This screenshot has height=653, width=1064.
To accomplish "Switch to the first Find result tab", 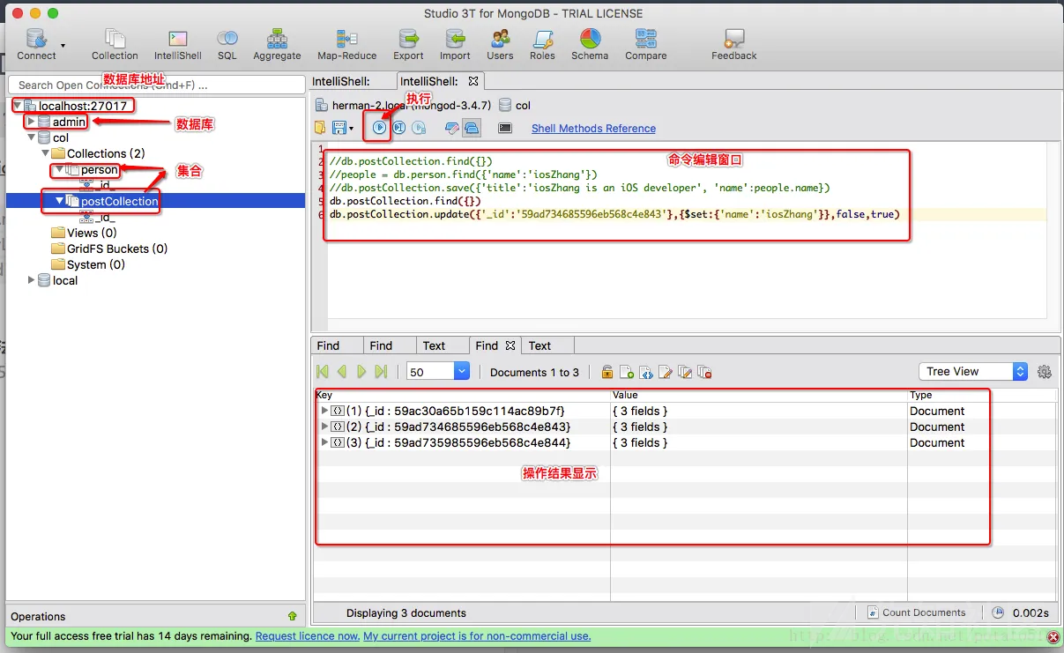I will point(337,345).
